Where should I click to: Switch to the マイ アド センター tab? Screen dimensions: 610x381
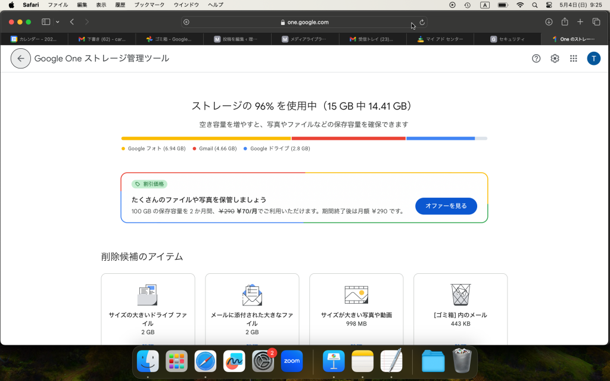[x=440, y=39]
